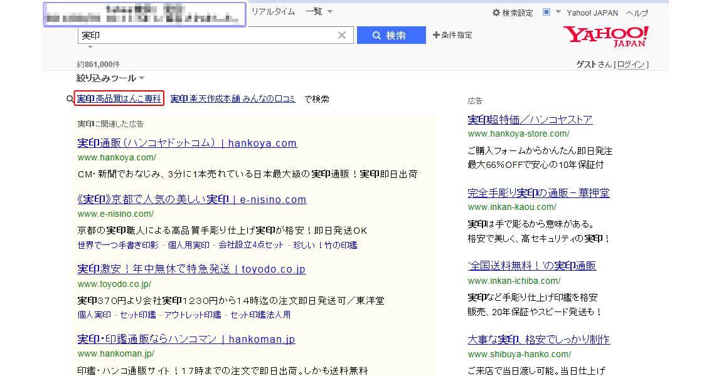709x376 pixels.
Task: Click URL text www.inkan-kaou.com/
Action: pyautogui.click(x=512, y=207)
